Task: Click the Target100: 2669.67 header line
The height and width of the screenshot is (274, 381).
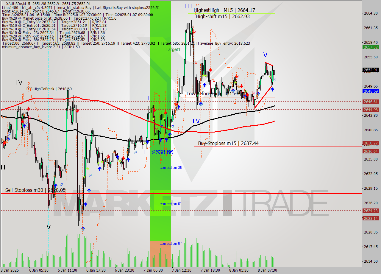Action: pos(126,43)
